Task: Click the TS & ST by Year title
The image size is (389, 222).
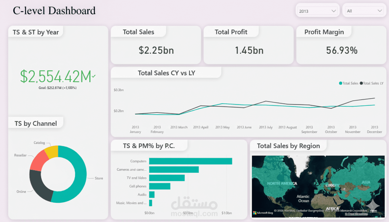Action: pyautogui.click(x=36, y=32)
